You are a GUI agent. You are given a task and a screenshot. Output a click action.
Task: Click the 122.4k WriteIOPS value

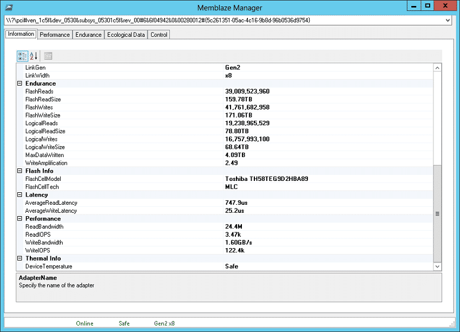point(235,250)
